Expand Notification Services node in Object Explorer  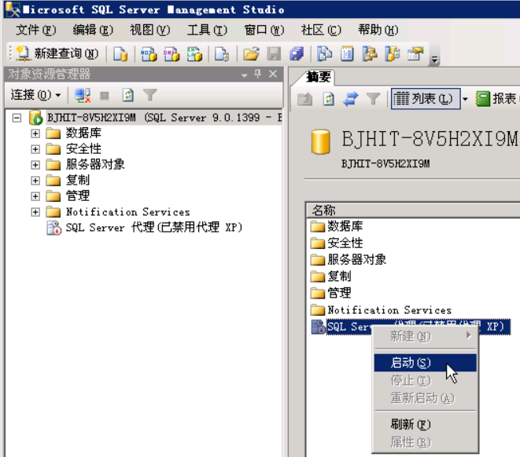(35, 212)
